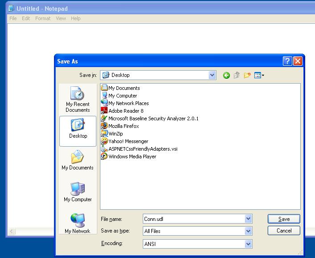Viewport: 315px width, 258px height.
Task: Expand the Save in dropdown
Action: pos(212,75)
